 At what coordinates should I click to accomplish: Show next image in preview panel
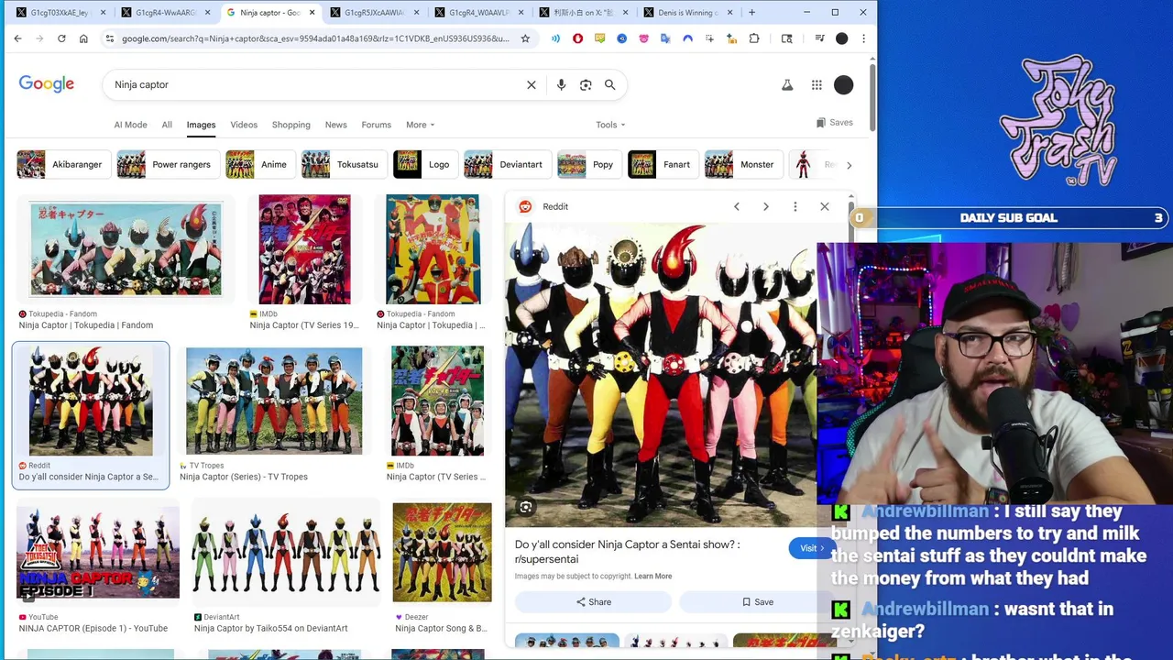pos(765,206)
